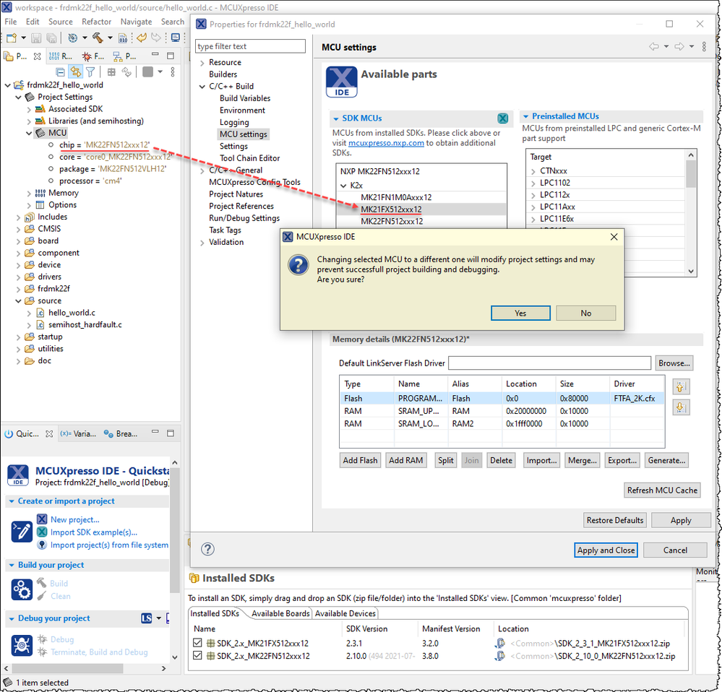
Task: Click the Save All toolbar icon
Action: point(51,38)
